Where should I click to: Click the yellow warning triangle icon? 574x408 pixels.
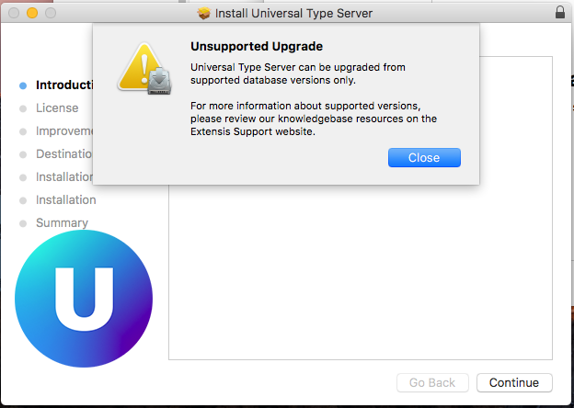pos(141,68)
